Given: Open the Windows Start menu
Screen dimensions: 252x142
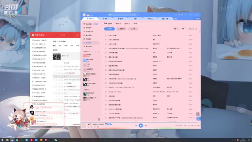Looking at the screenshot, I should coord(2,140).
